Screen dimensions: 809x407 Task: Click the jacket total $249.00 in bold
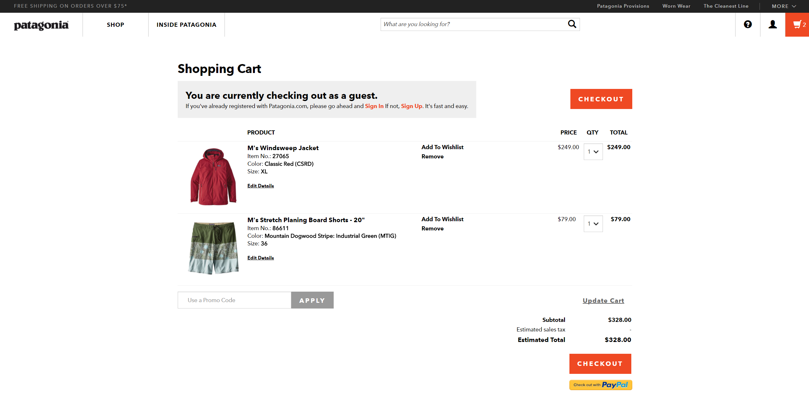(619, 147)
